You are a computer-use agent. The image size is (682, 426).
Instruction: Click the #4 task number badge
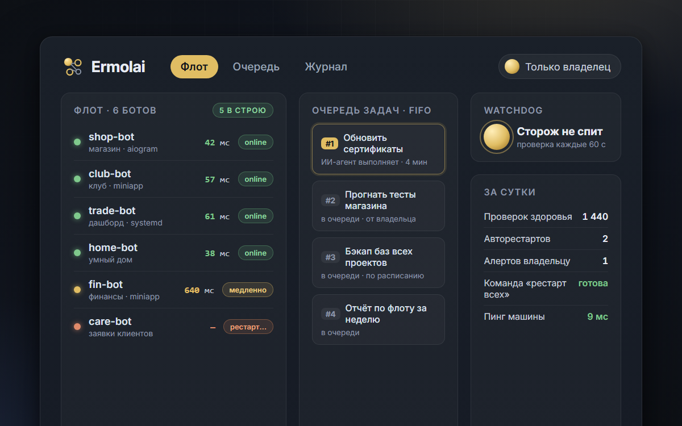(330, 314)
